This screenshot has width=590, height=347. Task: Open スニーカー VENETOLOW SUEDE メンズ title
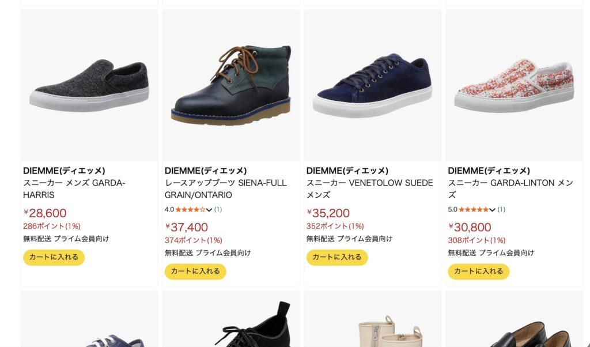(x=369, y=189)
